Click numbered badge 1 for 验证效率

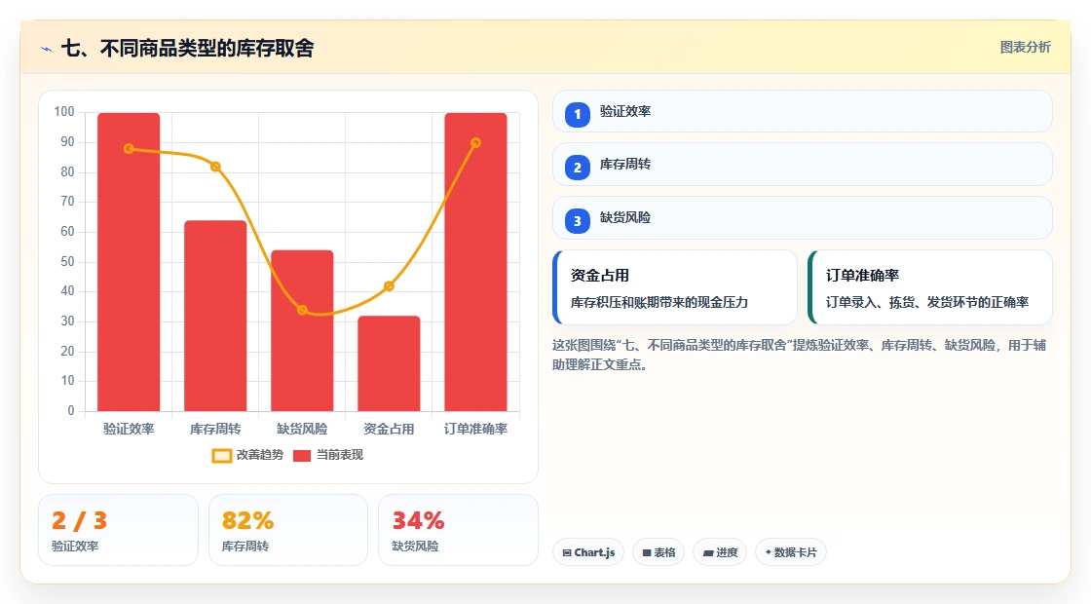[577, 114]
